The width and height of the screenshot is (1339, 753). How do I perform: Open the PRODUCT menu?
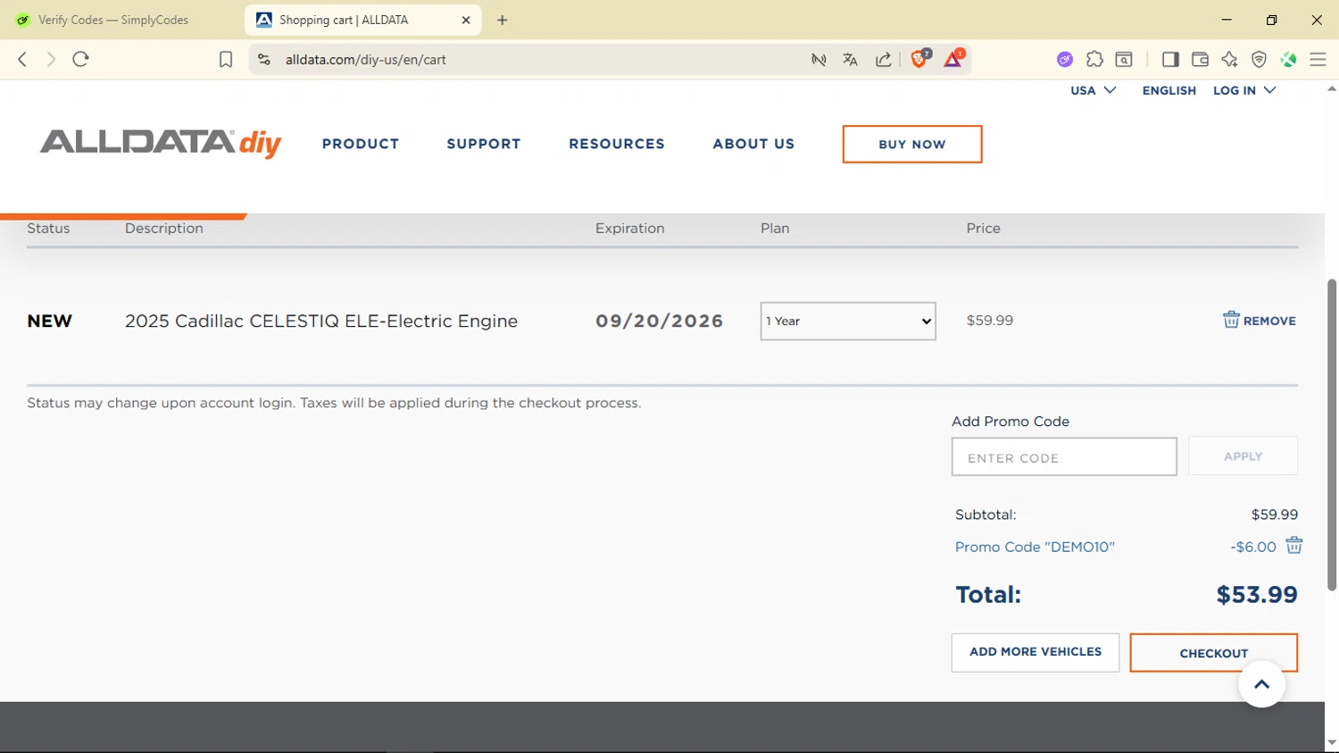pyautogui.click(x=361, y=144)
